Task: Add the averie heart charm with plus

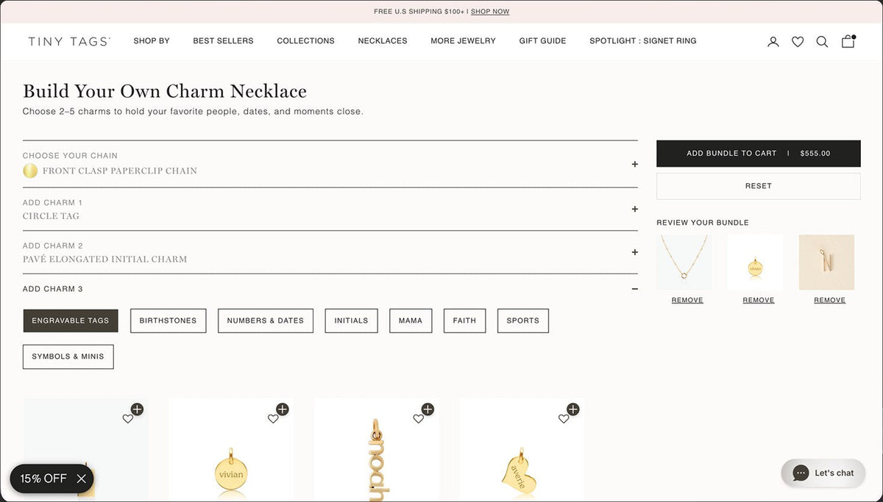Action: tap(573, 409)
